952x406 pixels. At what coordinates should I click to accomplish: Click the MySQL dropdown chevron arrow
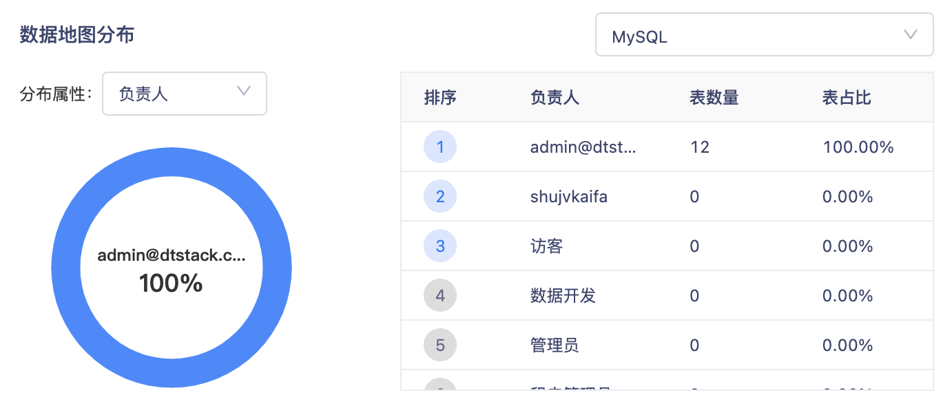coord(911,35)
